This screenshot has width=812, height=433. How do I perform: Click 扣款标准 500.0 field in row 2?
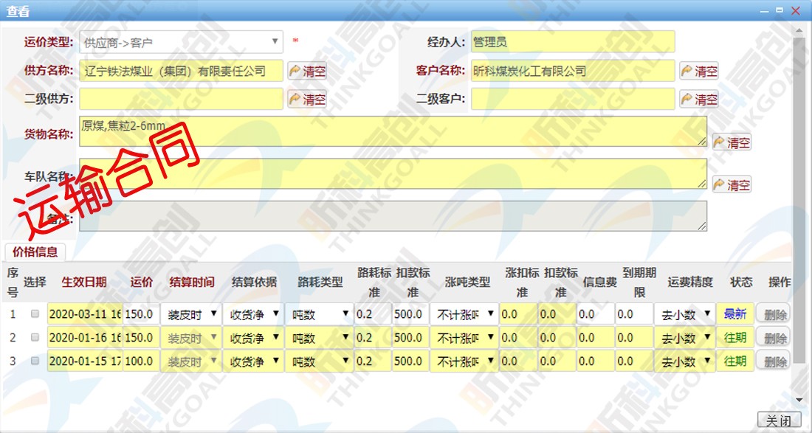coord(410,338)
